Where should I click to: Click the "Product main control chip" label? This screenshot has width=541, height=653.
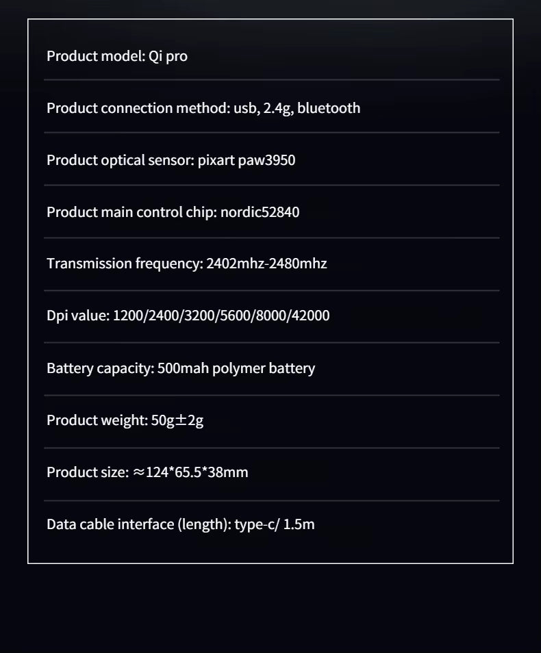pyautogui.click(x=131, y=212)
